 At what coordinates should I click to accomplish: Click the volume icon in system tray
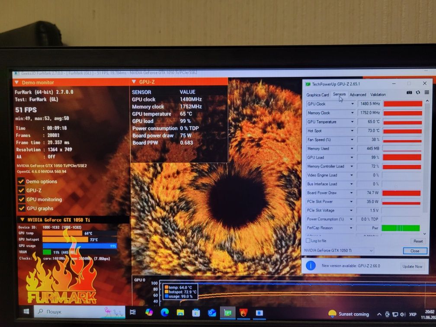click(x=403, y=314)
